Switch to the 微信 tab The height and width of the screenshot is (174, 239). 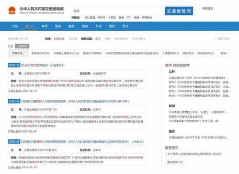click(112, 26)
